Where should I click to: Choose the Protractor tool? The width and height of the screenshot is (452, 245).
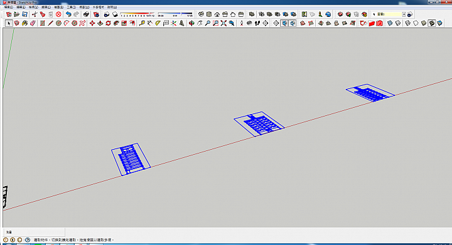[x=158, y=23]
